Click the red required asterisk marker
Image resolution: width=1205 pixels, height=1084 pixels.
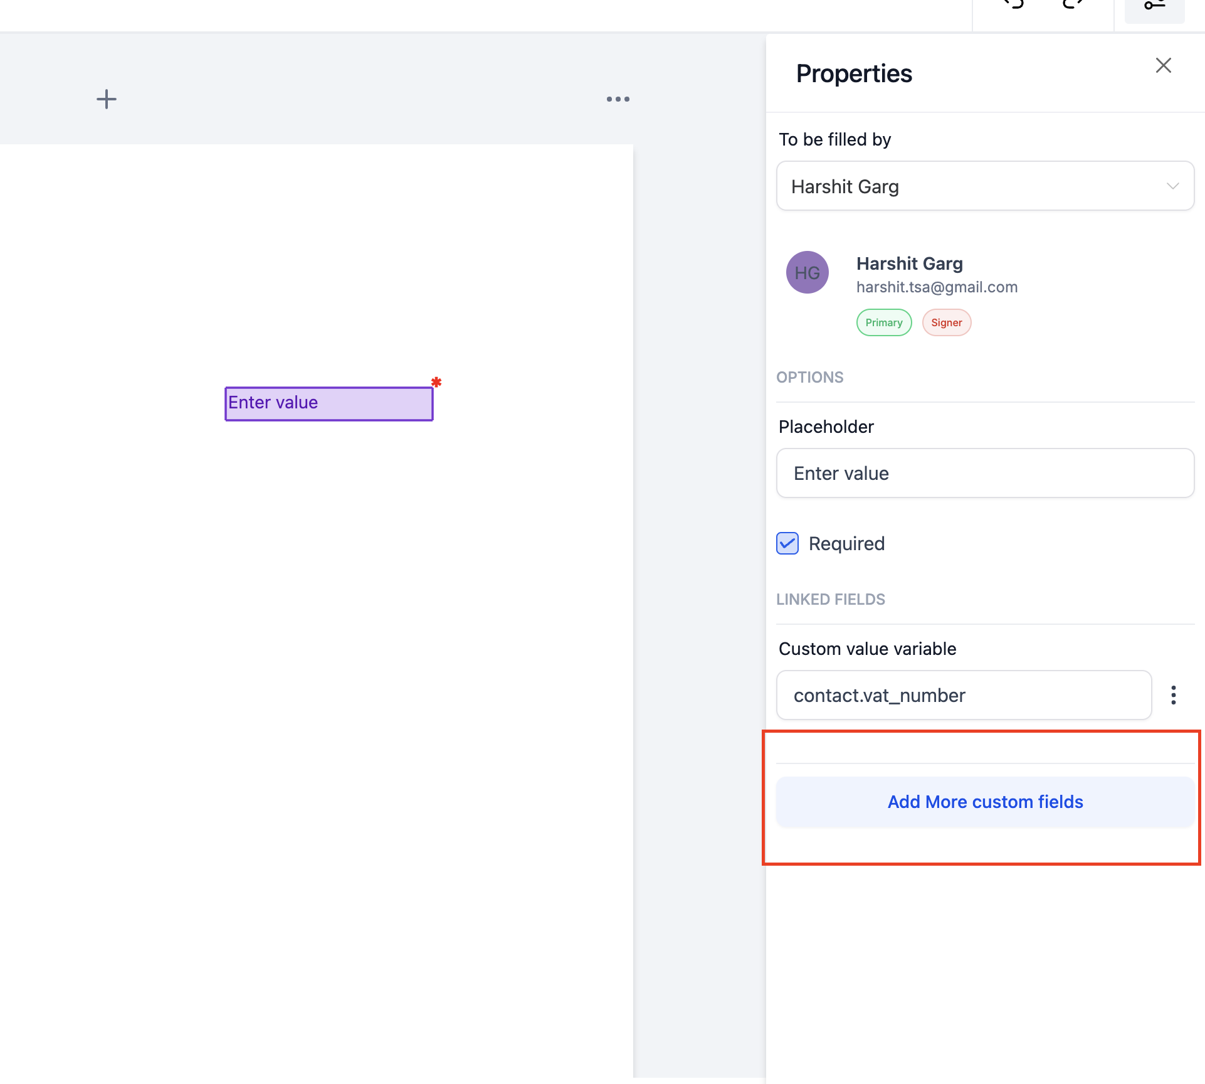pos(436,382)
